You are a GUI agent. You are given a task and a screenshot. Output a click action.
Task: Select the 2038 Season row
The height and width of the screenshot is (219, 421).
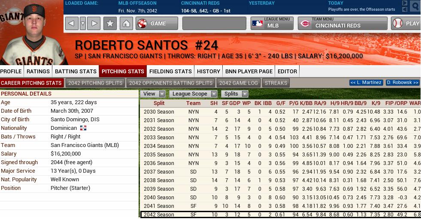(280, 180)
